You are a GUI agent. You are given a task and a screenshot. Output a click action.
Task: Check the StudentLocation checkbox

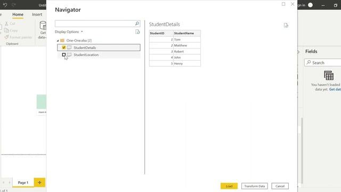click(64, 54)
